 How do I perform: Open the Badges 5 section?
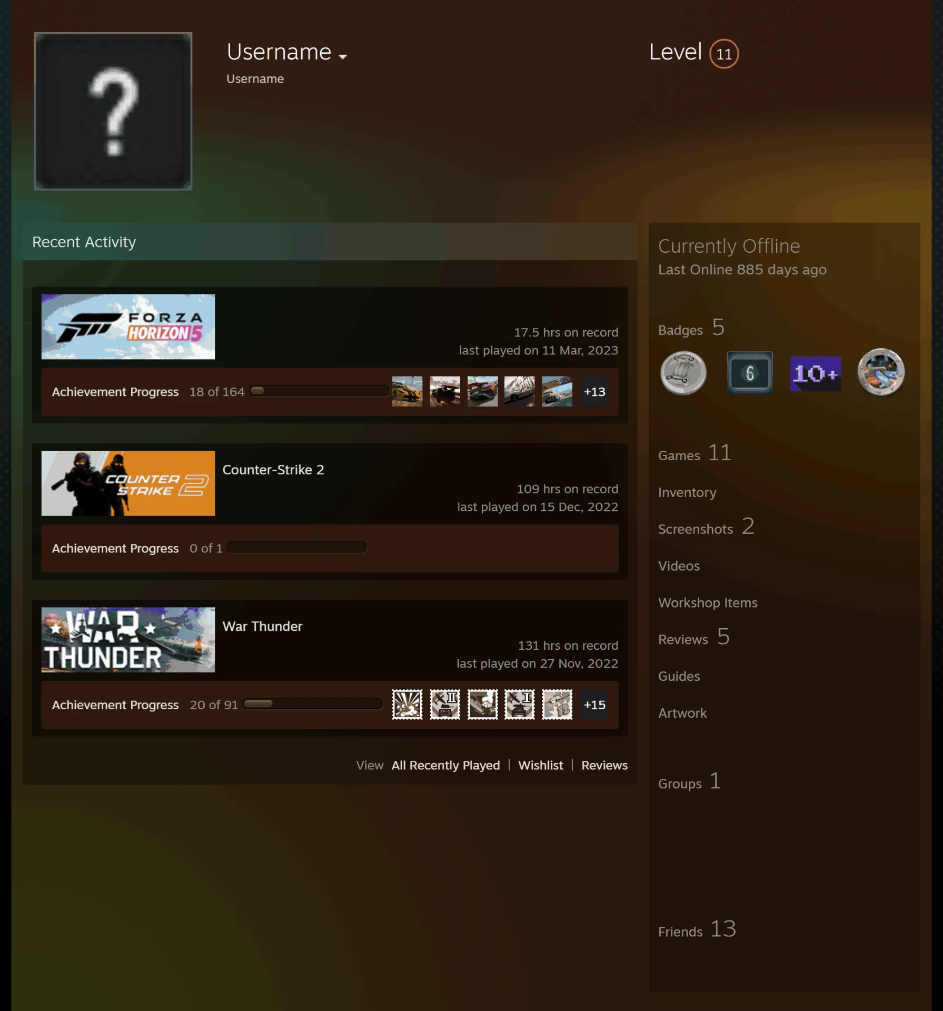coord(691,328)
